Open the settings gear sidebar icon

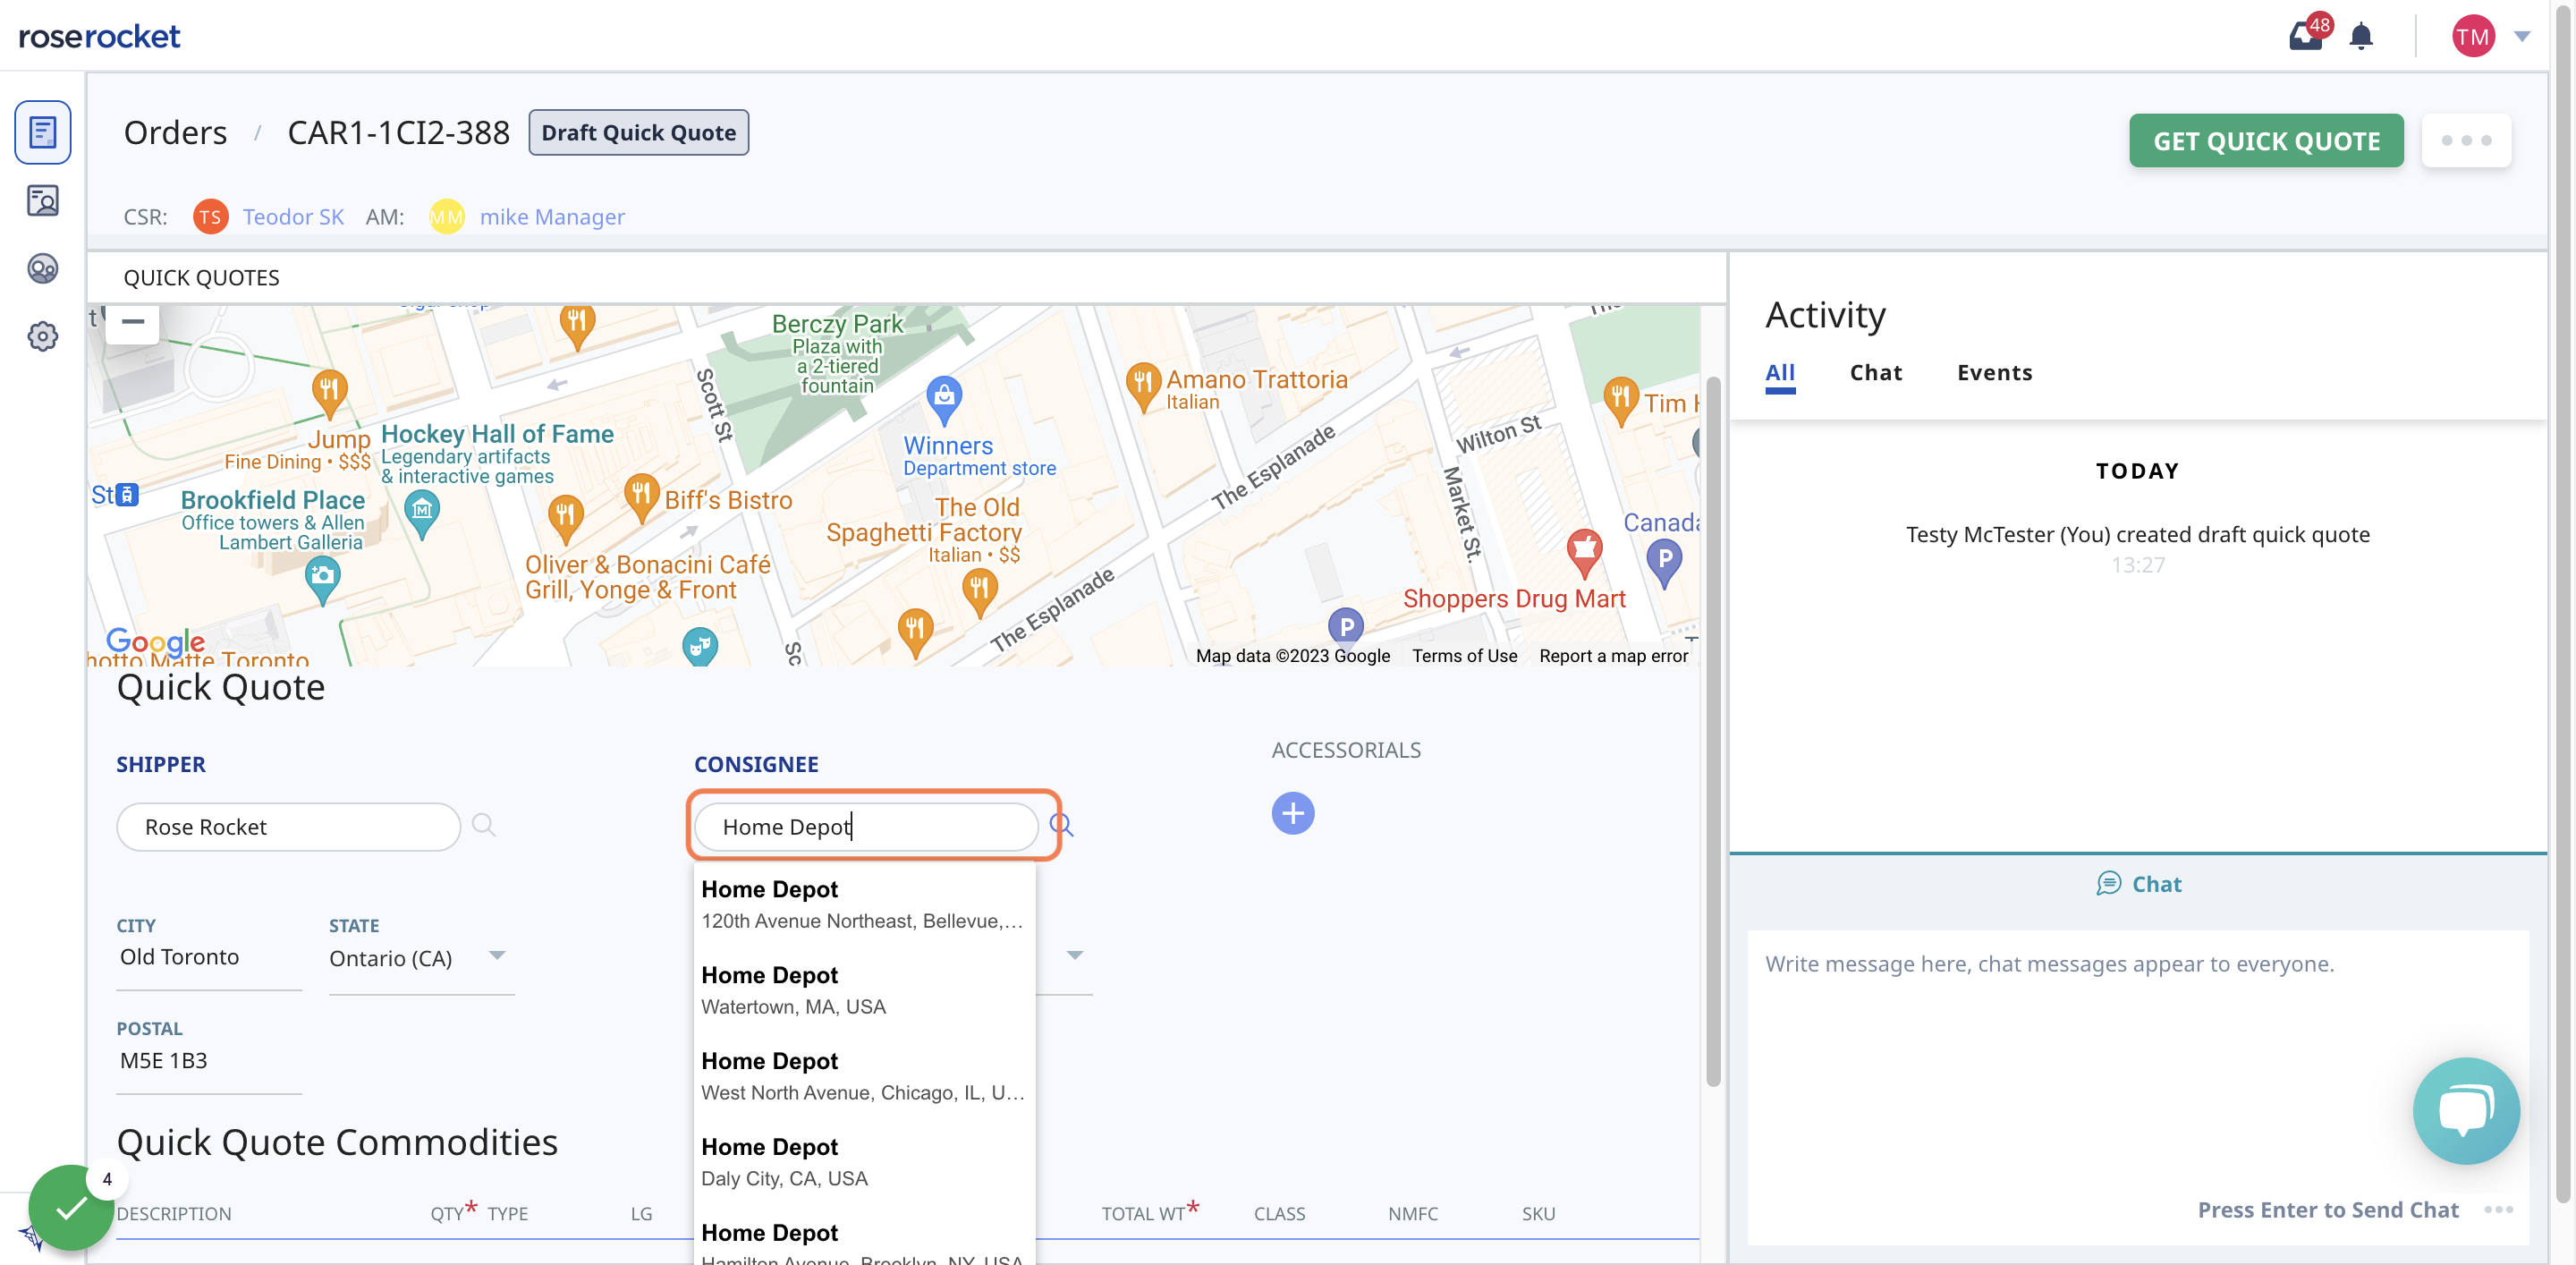(42, 336)
